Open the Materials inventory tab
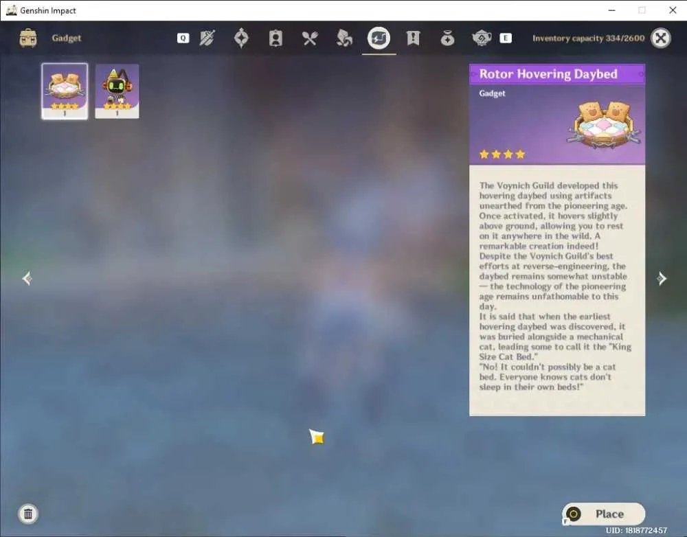Screen dimensions: 687x537 point(344,38)
